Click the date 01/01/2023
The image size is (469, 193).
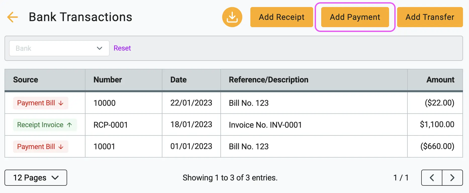191,147
